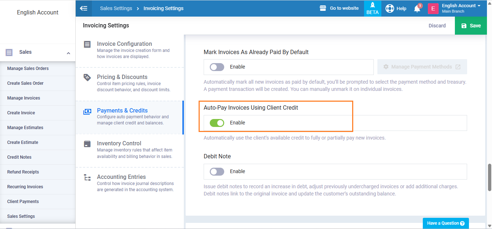Click the Accounting Entries tree icon
This screenshot has height=229, width=492.
point(87,177)
